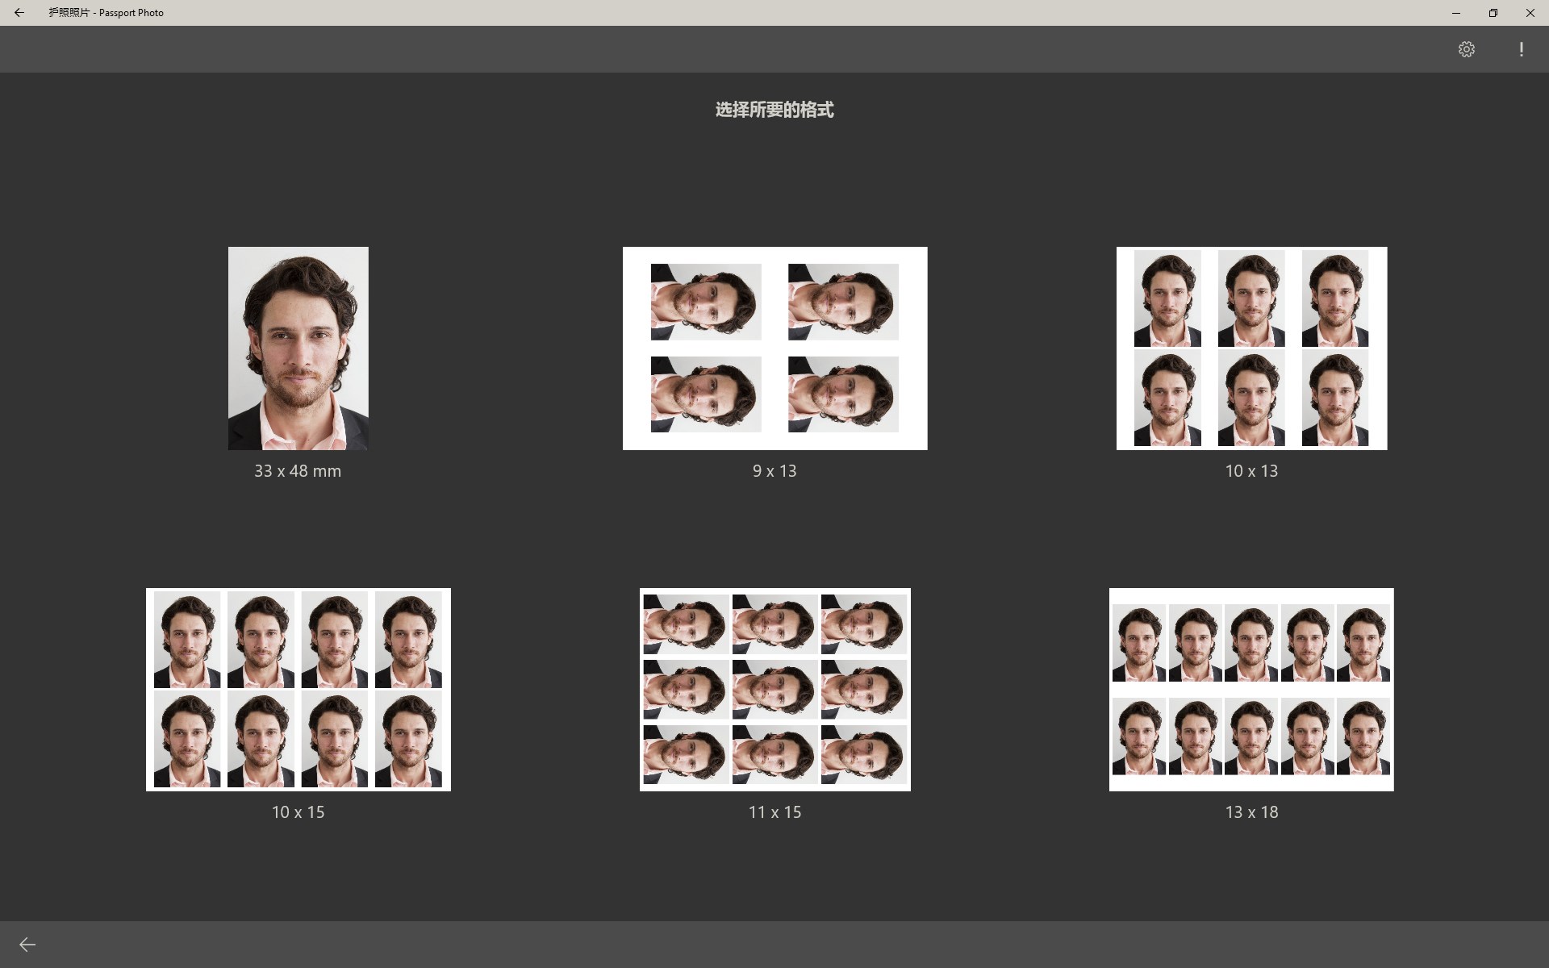Select the 33 x 48 mm single photo format
The width and height of the screenshot is (1549, 968).
[x=298, y=348]
